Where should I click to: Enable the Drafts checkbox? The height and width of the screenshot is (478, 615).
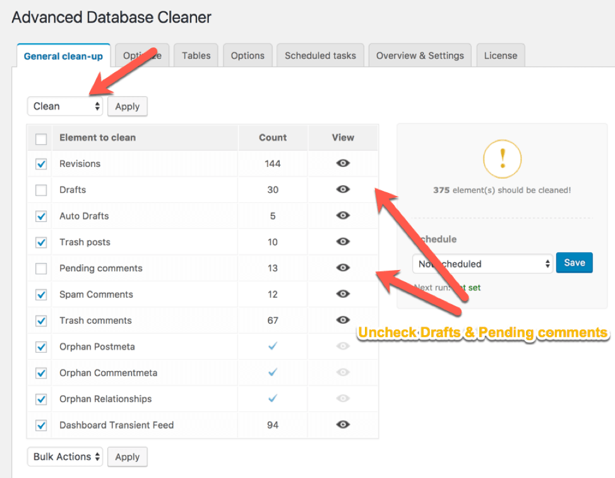(x=40, y=190)
